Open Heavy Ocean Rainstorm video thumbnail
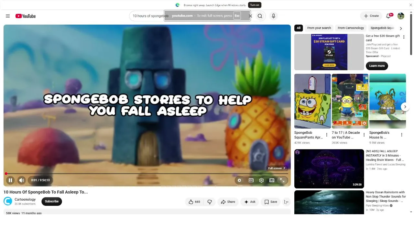The width and height of the screenshot is (414, 233). [x=329, y=202]
